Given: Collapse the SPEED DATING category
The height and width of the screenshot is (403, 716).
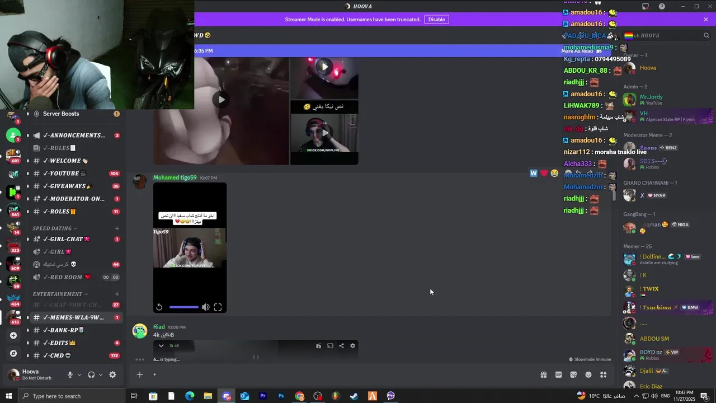Looking at the screenshot, I should (x=55, y=228).
